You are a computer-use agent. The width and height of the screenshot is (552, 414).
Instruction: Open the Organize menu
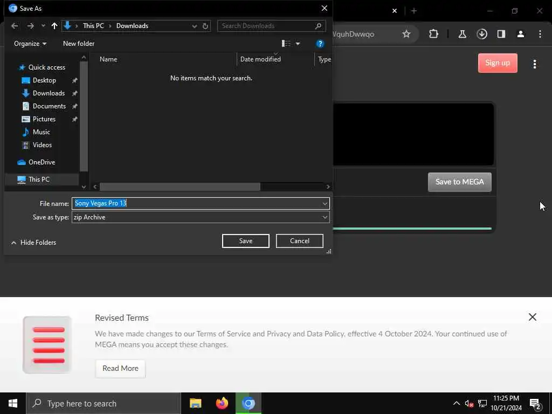coord(30,44)
